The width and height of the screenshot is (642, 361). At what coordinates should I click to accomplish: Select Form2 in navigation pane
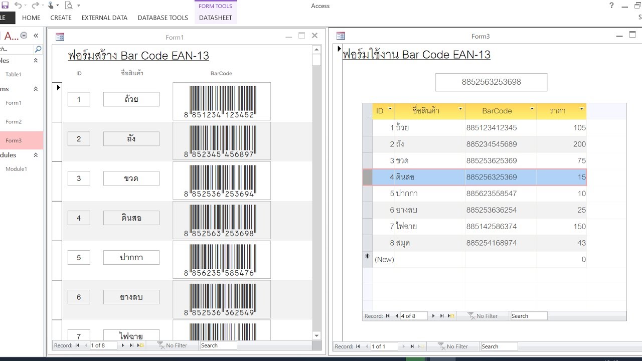[14, 122]
